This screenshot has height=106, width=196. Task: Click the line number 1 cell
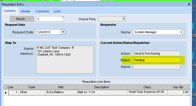[13, 93]
